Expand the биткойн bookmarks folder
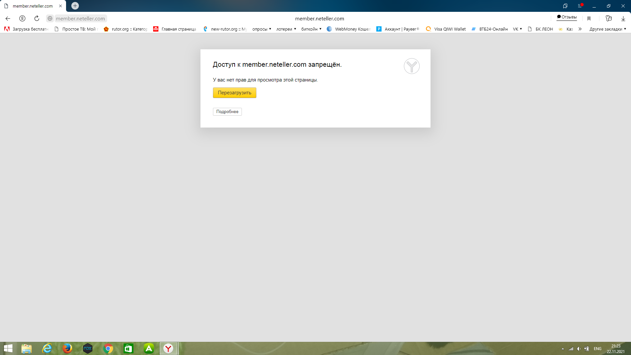Viewport: 631px width, 355px height. (311, 29)
